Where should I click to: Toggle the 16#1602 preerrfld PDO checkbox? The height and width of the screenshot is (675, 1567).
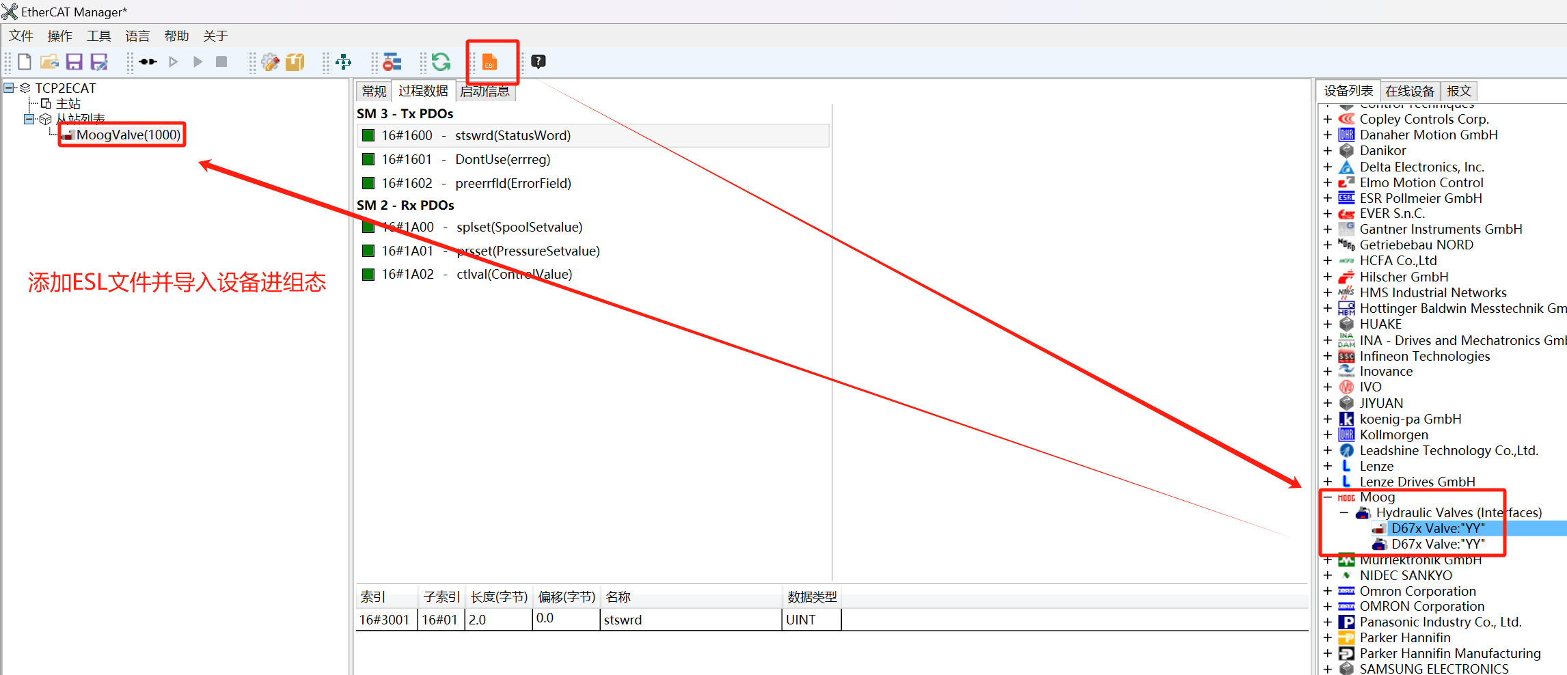click(368, 183)
